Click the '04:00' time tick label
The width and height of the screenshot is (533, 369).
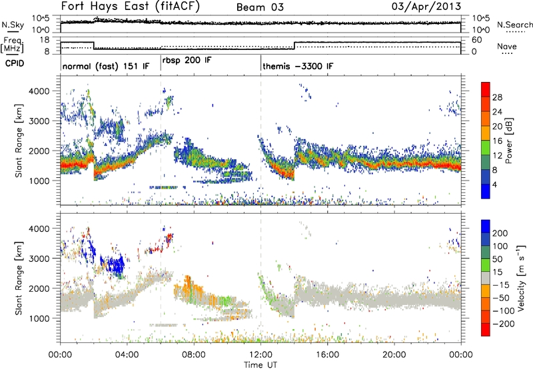click(127, 355)
